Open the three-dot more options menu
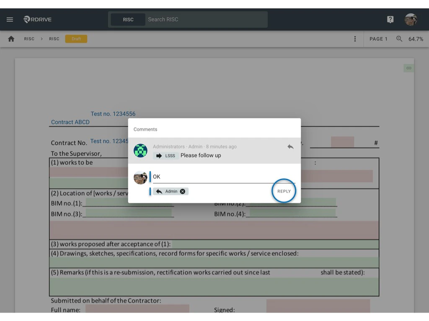This screenshot has height=321, width=429. click(x=355, y=39)
